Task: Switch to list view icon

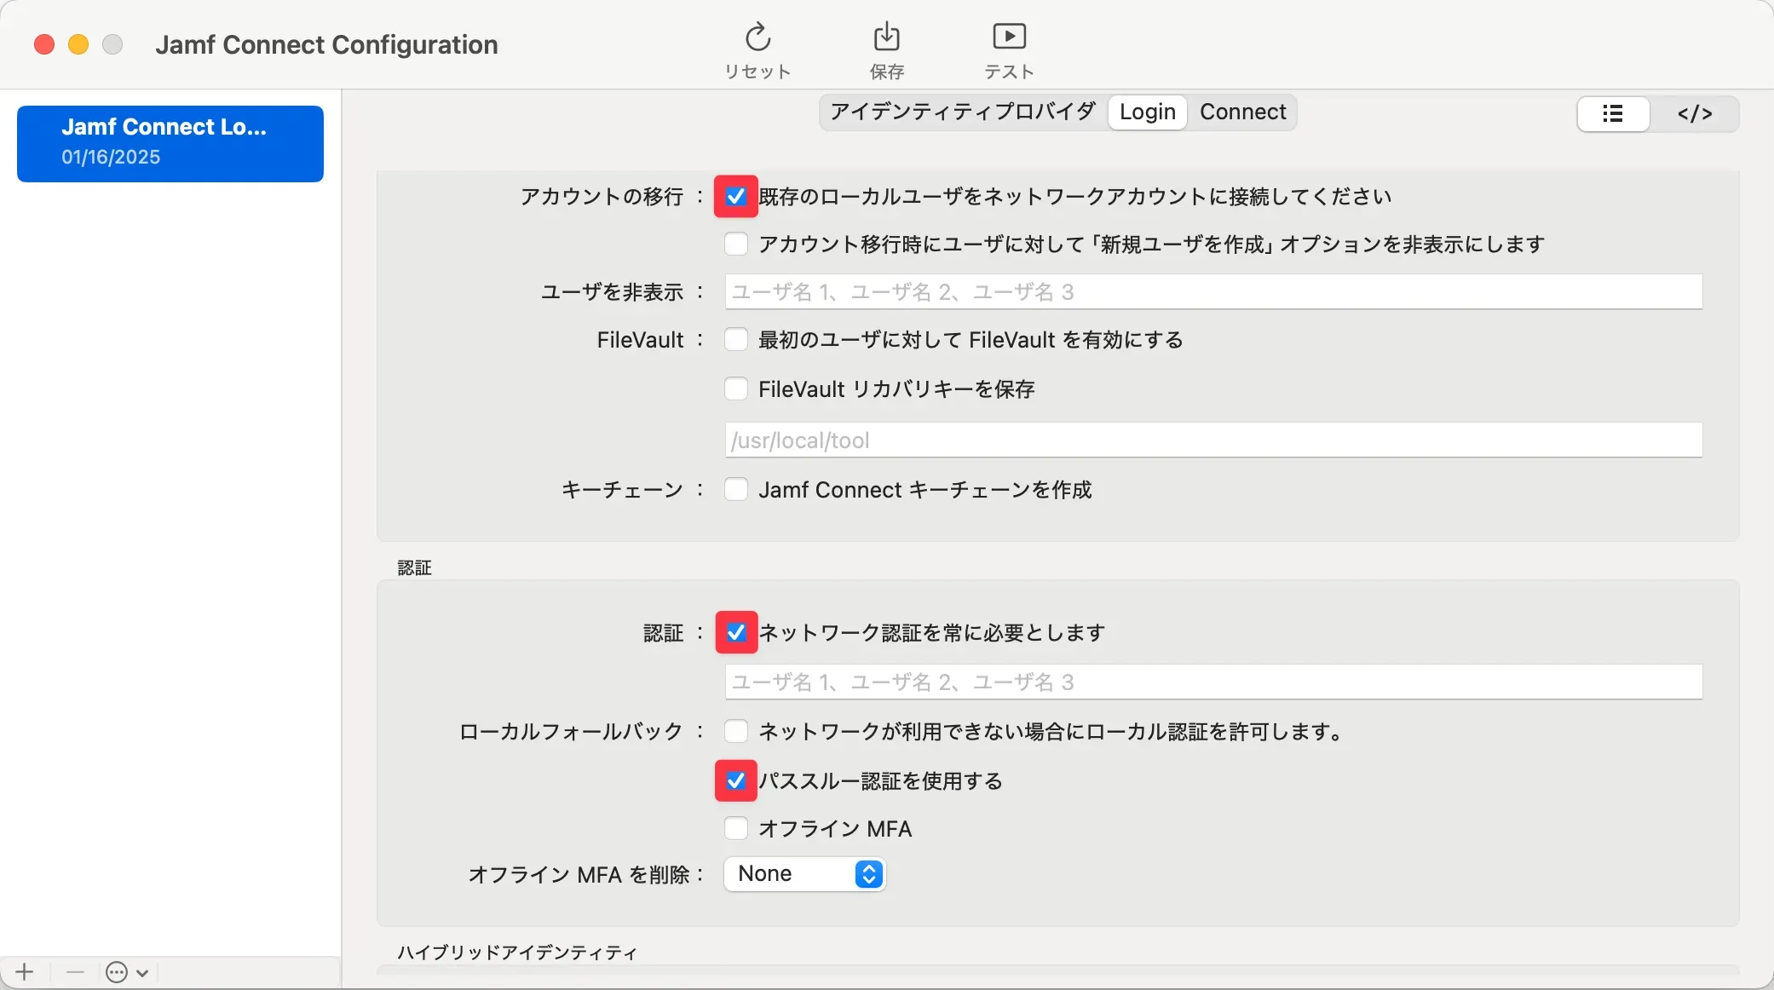Action: tap(1612, 113)
